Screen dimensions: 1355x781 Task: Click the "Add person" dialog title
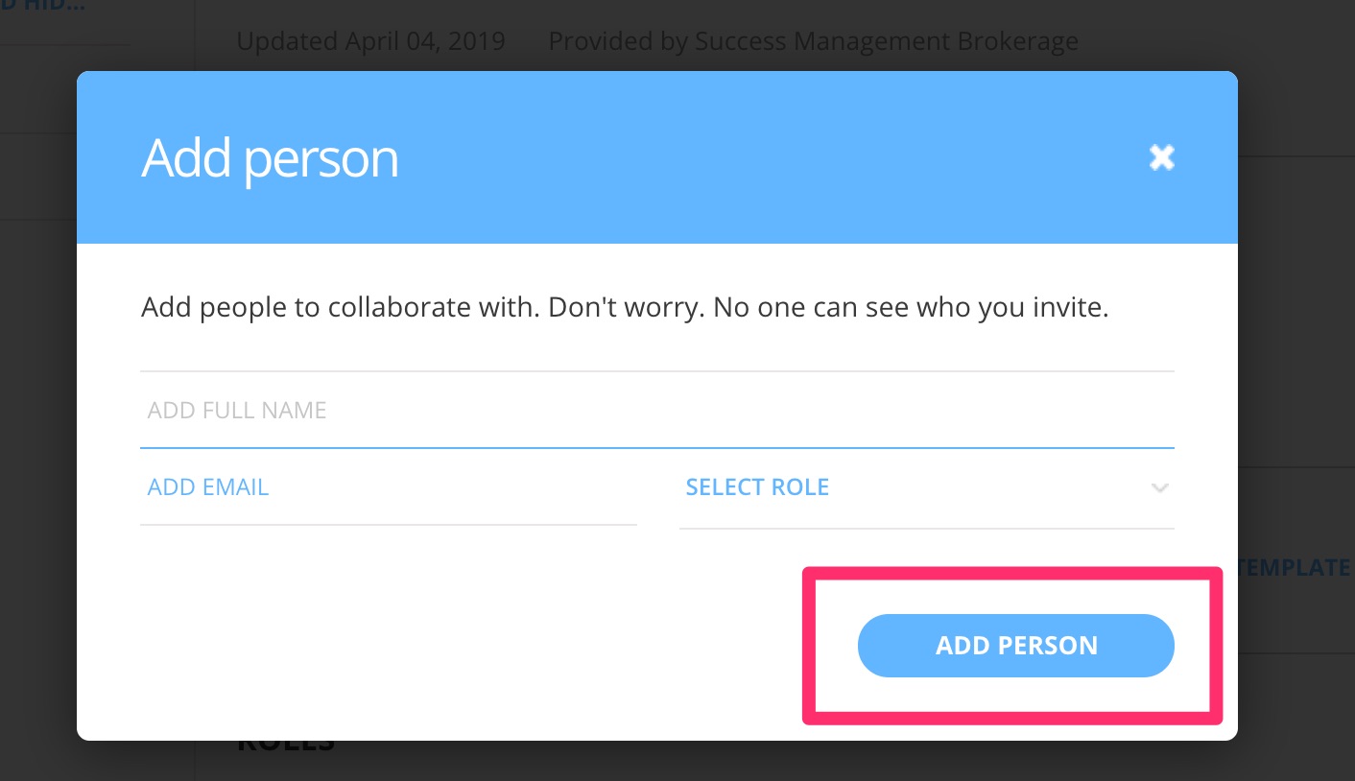[270, 158]
